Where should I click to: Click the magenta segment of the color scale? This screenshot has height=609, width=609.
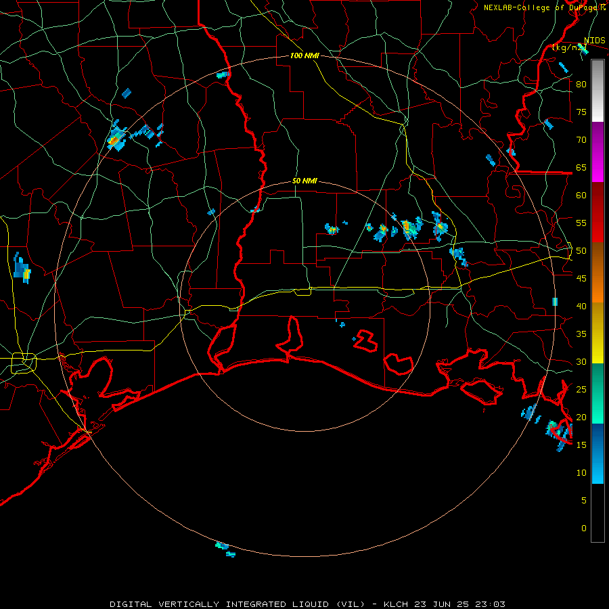(x=597, y=152)
